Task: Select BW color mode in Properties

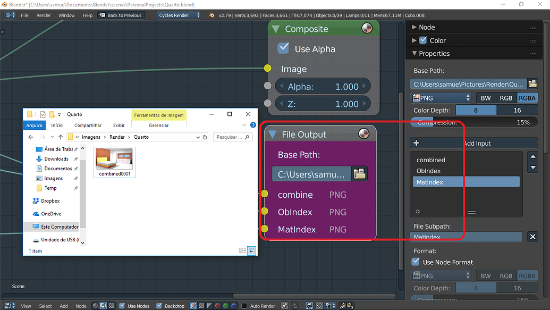Action: pyautogui.click(x=486, y=98)
